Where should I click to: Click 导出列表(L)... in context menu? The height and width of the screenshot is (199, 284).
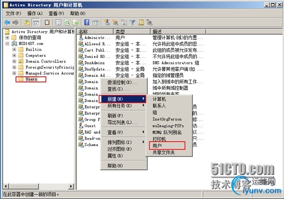click(124, 123)
